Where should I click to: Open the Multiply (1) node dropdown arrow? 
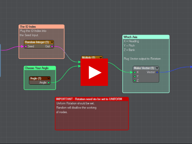tap(101, 57)
